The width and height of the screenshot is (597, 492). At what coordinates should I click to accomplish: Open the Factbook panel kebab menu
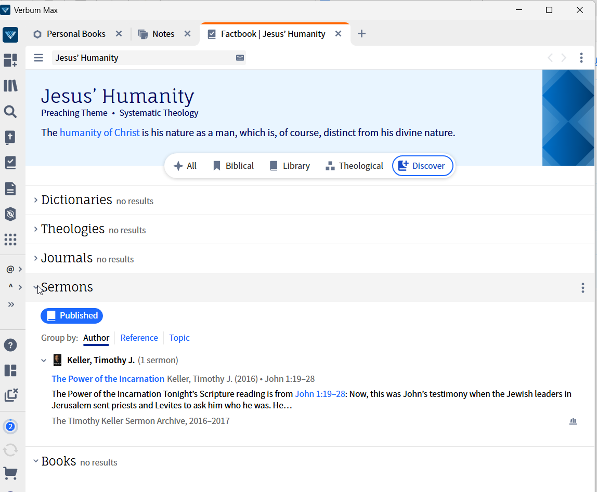tap(581, 58)
